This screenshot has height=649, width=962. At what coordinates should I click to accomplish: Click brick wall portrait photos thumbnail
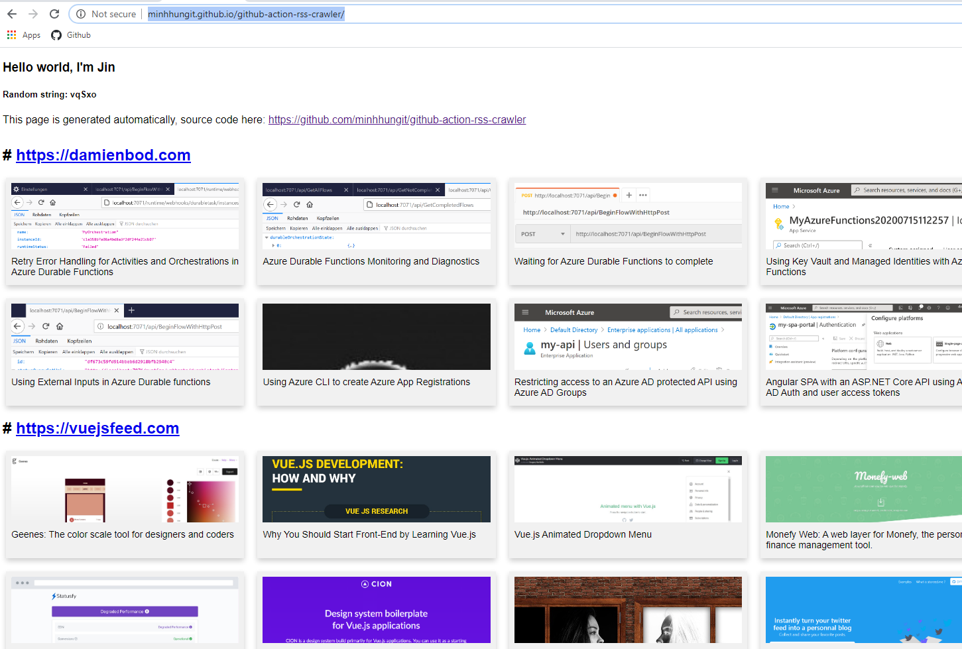click(628, 610)
